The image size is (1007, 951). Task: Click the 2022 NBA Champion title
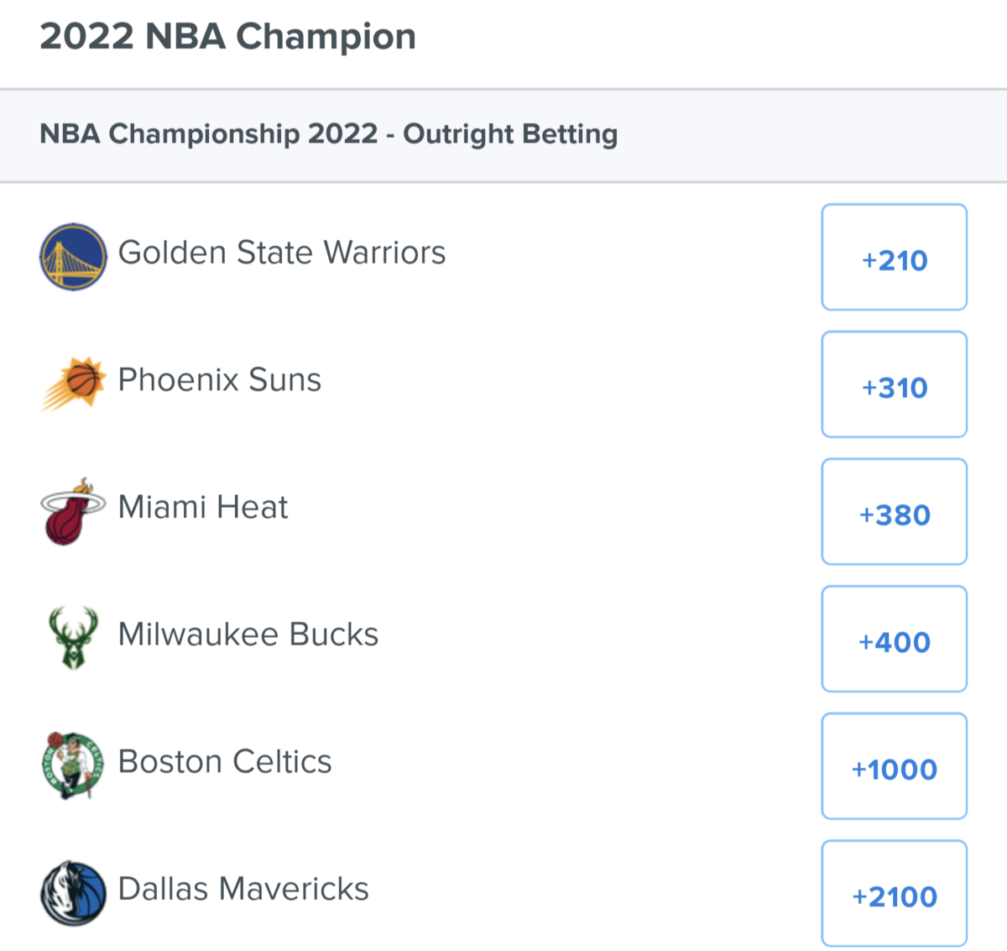tap(227, 37)
